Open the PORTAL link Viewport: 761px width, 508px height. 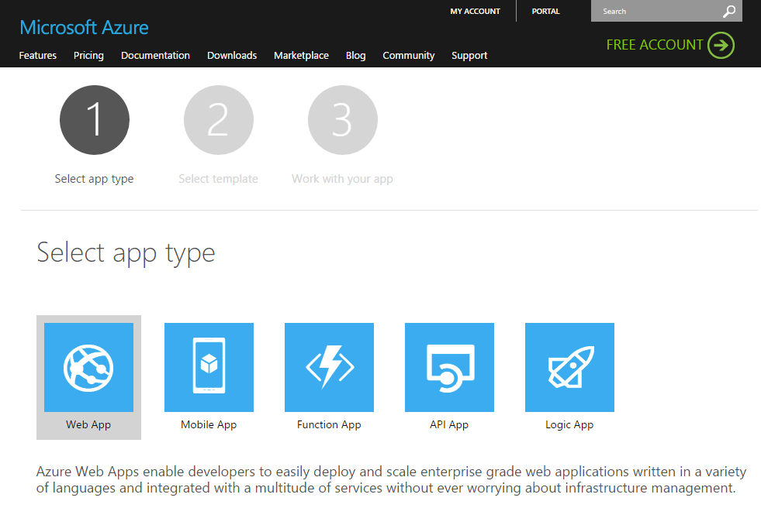545,11
